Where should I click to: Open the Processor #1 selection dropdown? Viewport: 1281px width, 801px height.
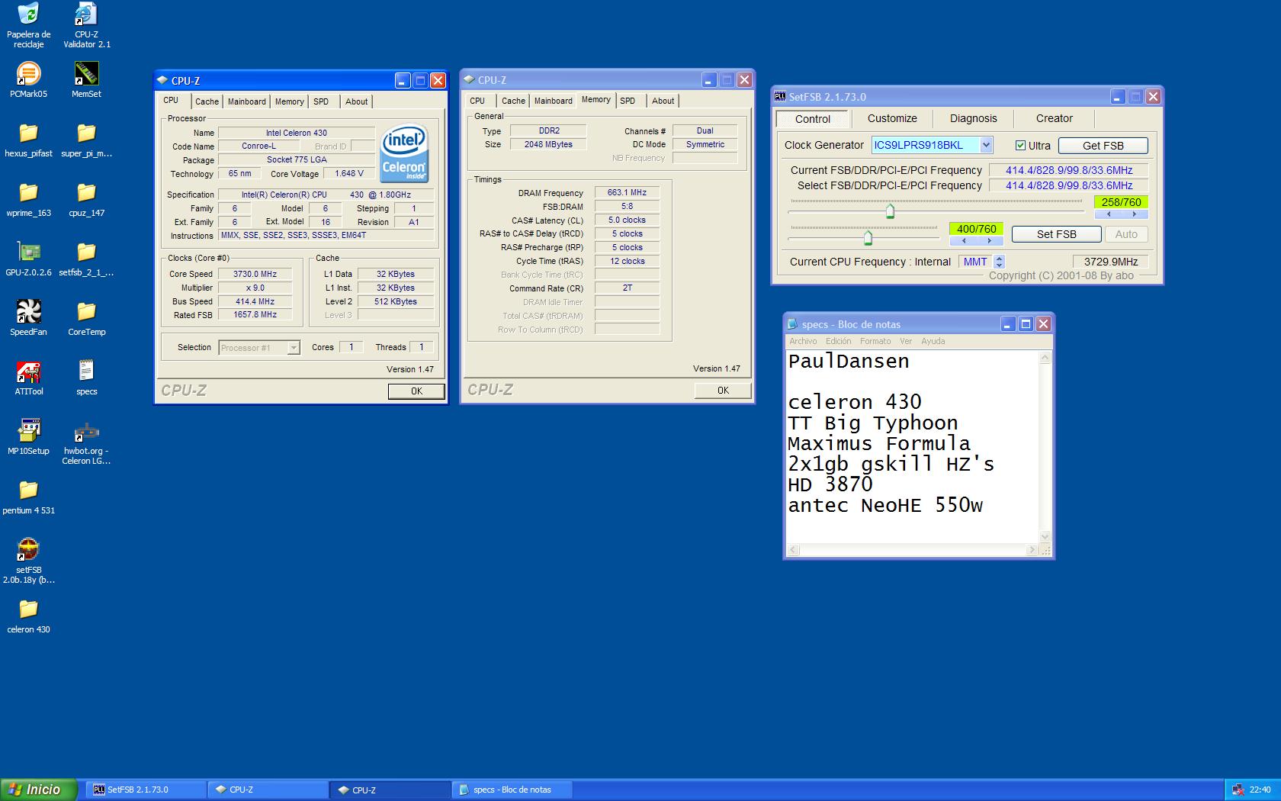click(x=294, y=348)
